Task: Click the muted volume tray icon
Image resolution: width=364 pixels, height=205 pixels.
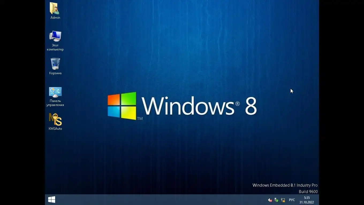Action: click(x=270, y=200)
